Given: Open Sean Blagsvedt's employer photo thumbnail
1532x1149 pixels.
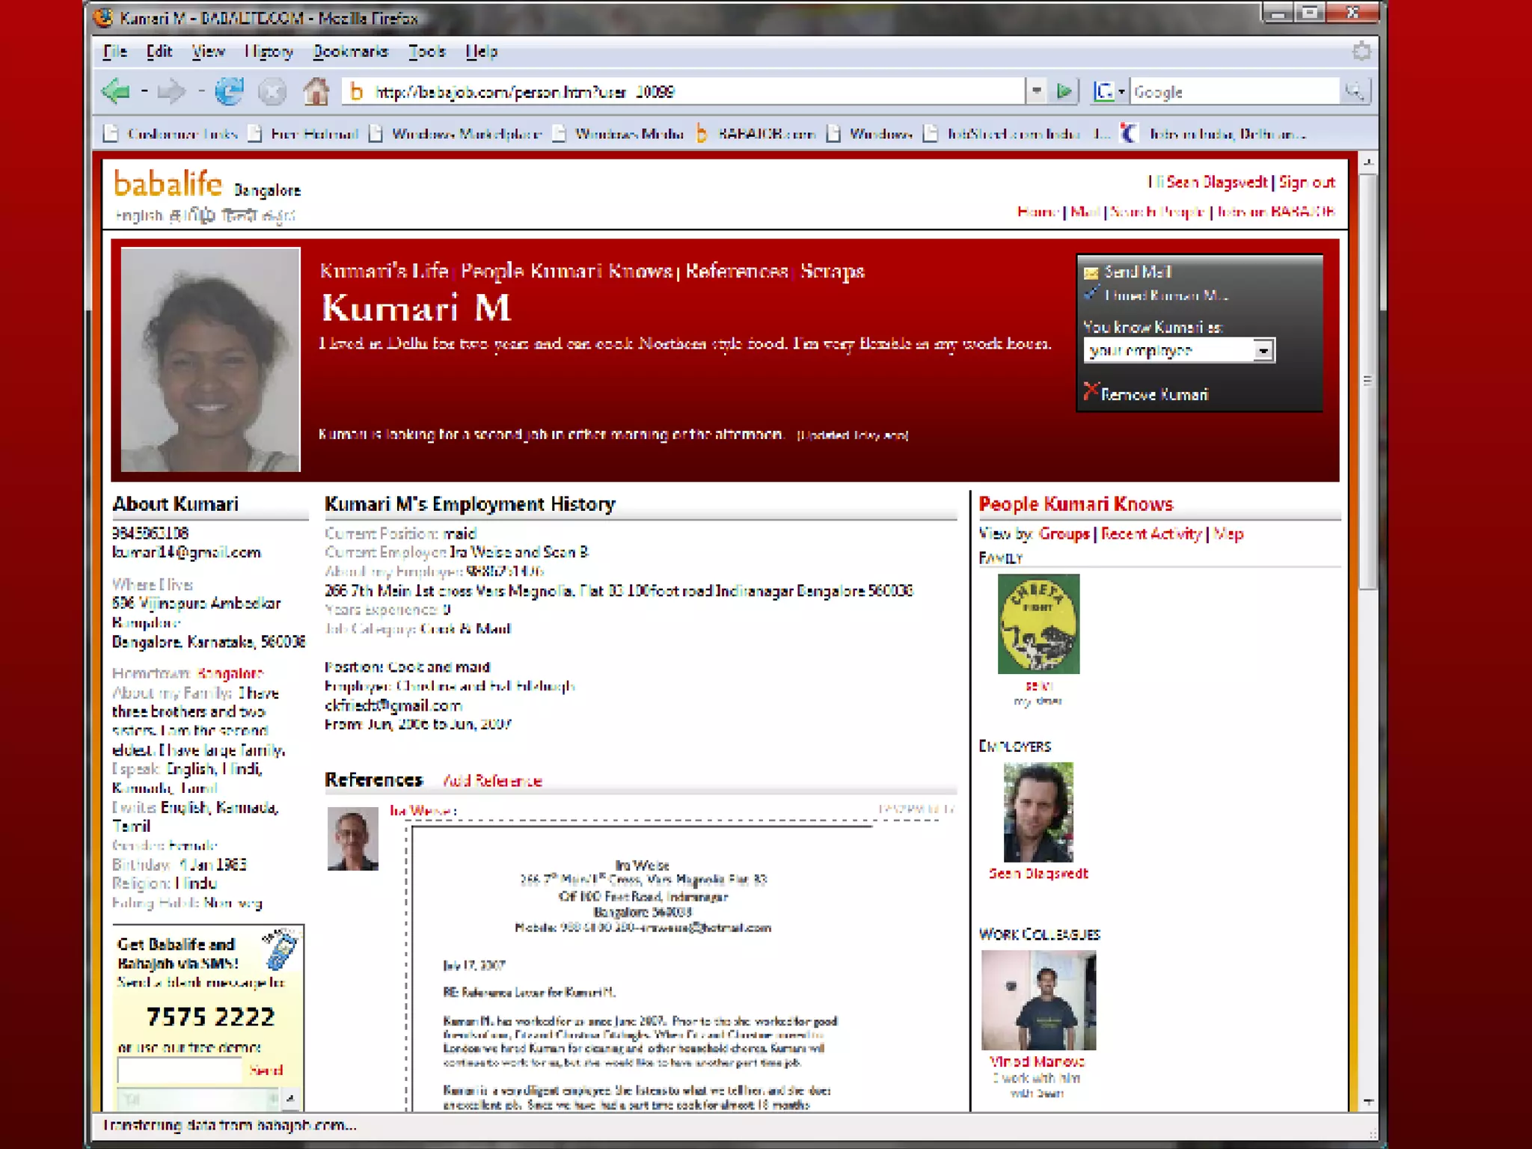Looking at the screenshot, I should point(1038,812).
